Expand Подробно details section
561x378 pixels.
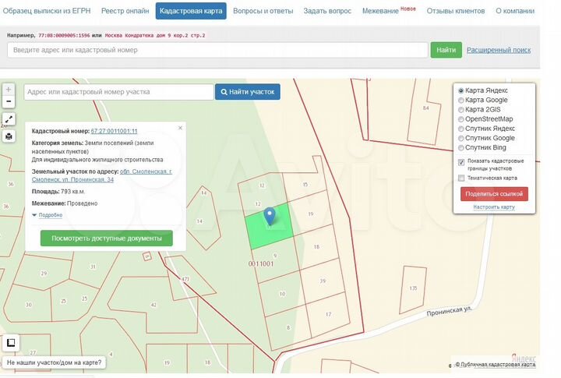49,215
